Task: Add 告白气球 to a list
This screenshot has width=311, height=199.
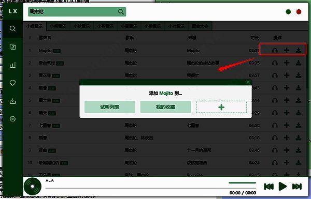Action: (287, 63)
